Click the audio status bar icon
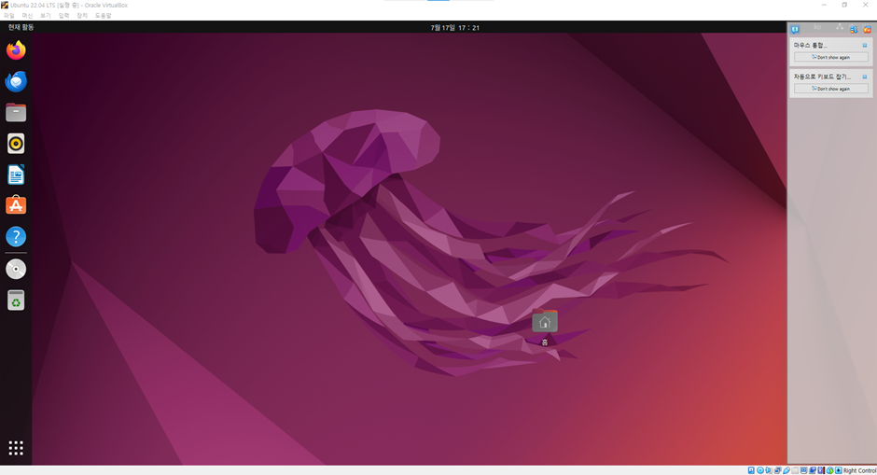This screenshot has height=475, width=877. (x=769, y=470)
